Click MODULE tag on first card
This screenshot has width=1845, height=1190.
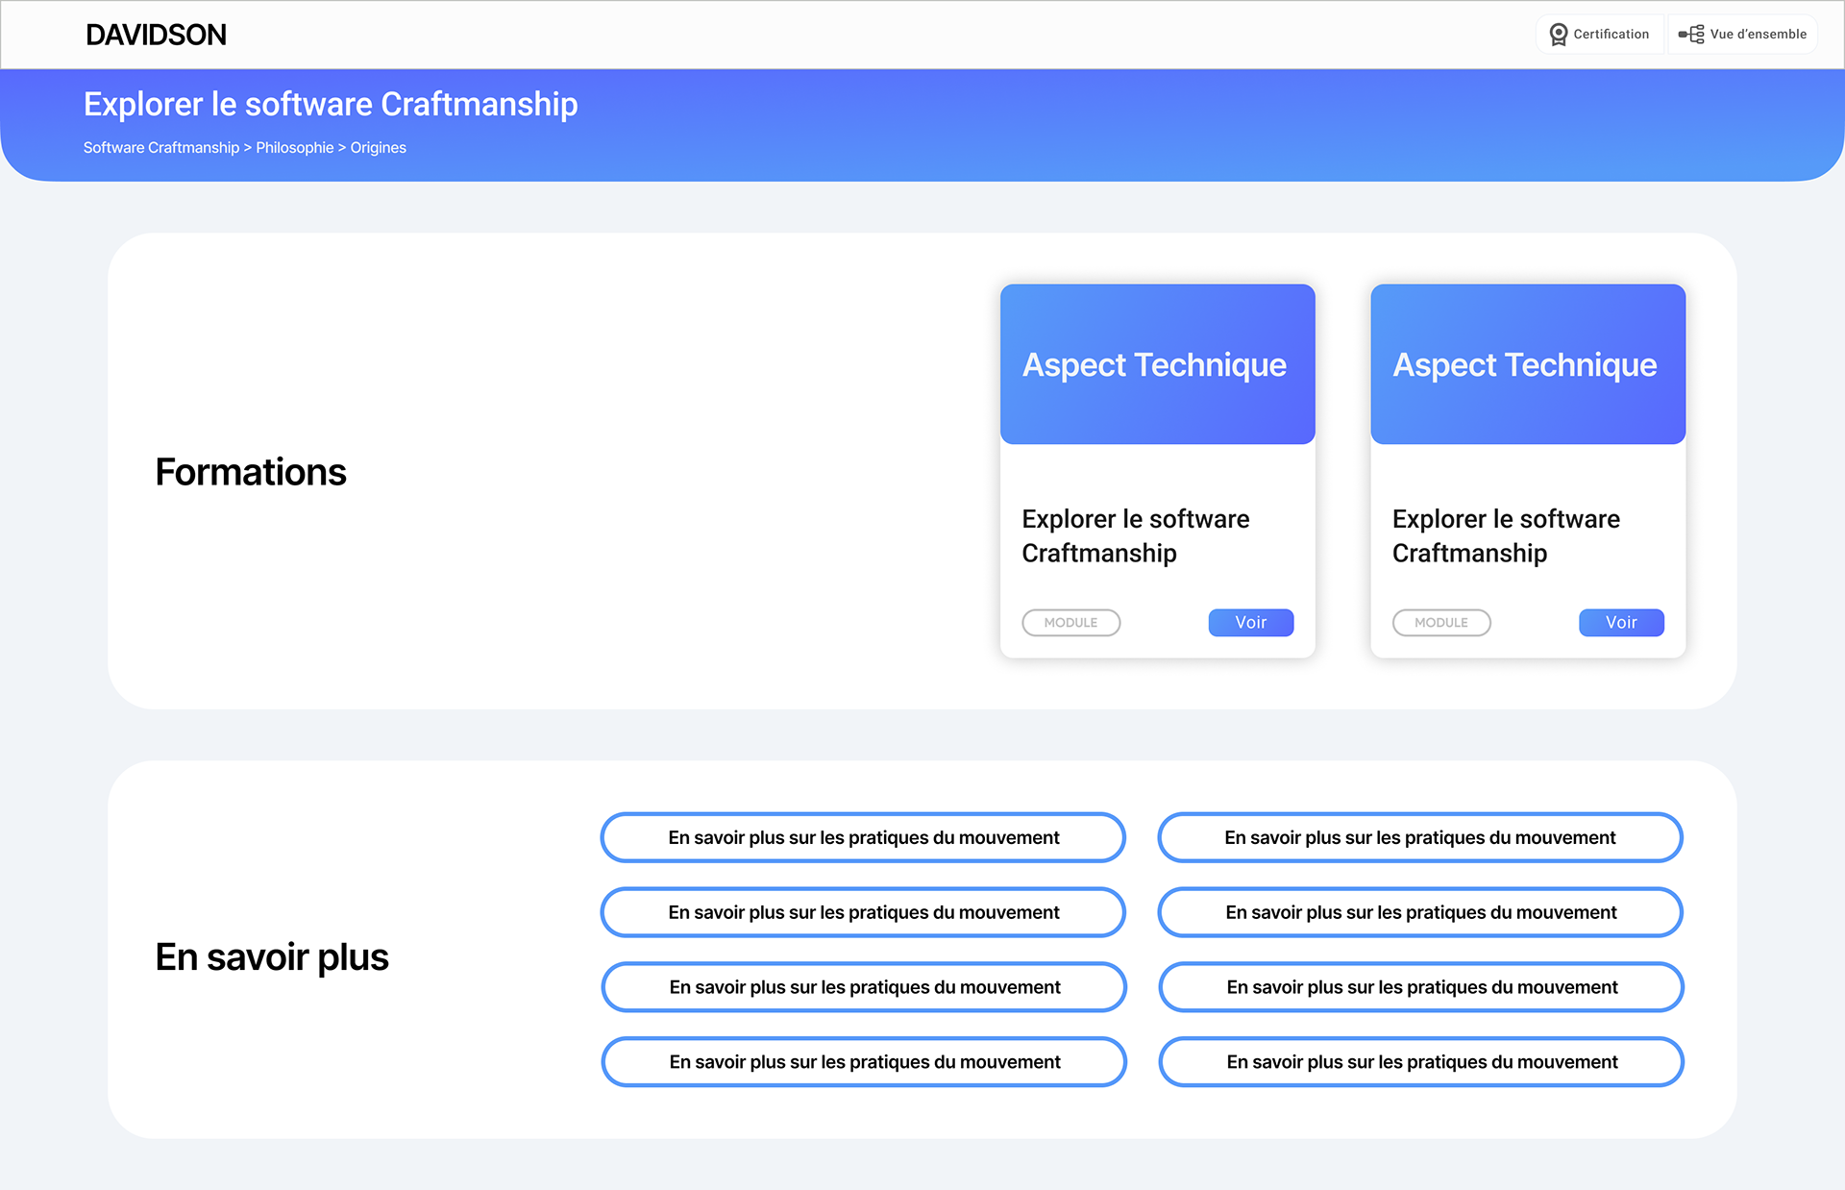click(1070, 623)
